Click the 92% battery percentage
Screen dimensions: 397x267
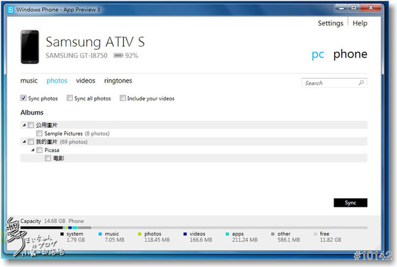point(132,56)
